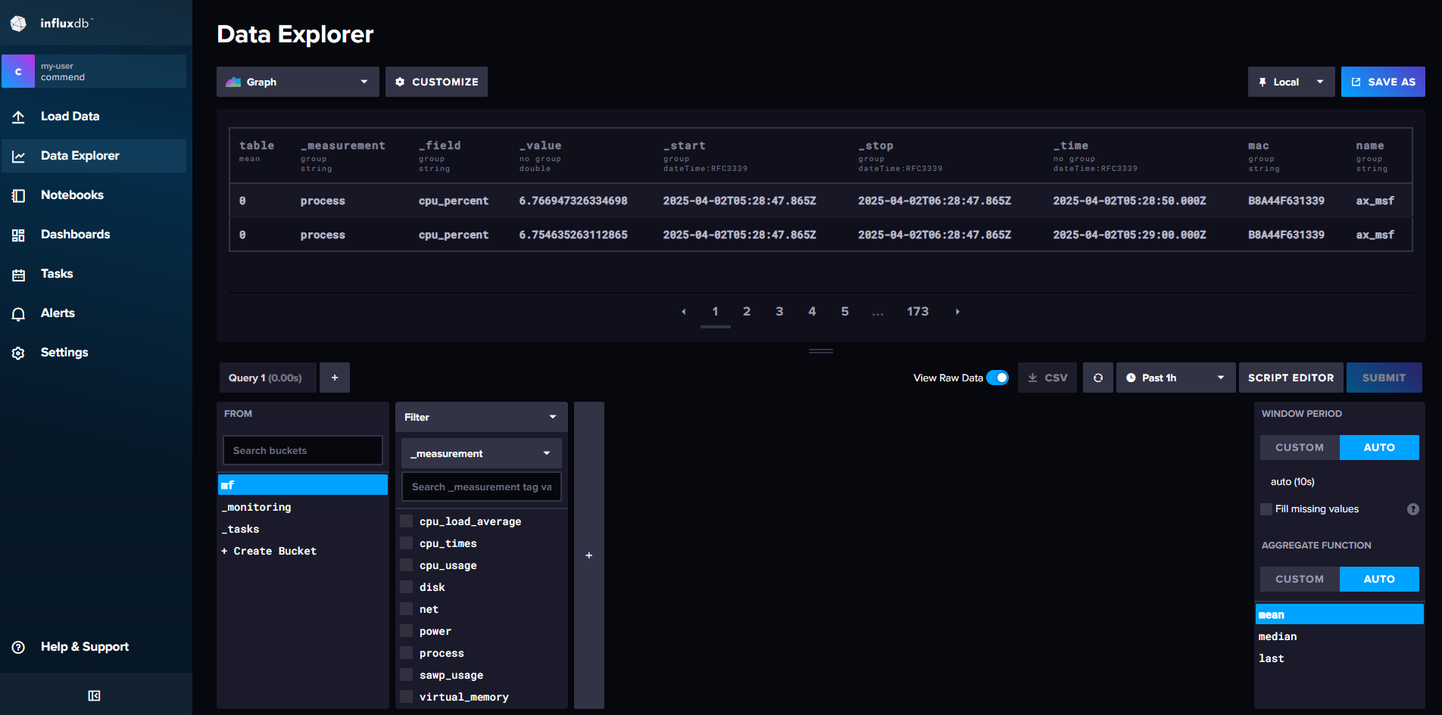
Task: Check the net measurement
Action: (x=407, y=609)
